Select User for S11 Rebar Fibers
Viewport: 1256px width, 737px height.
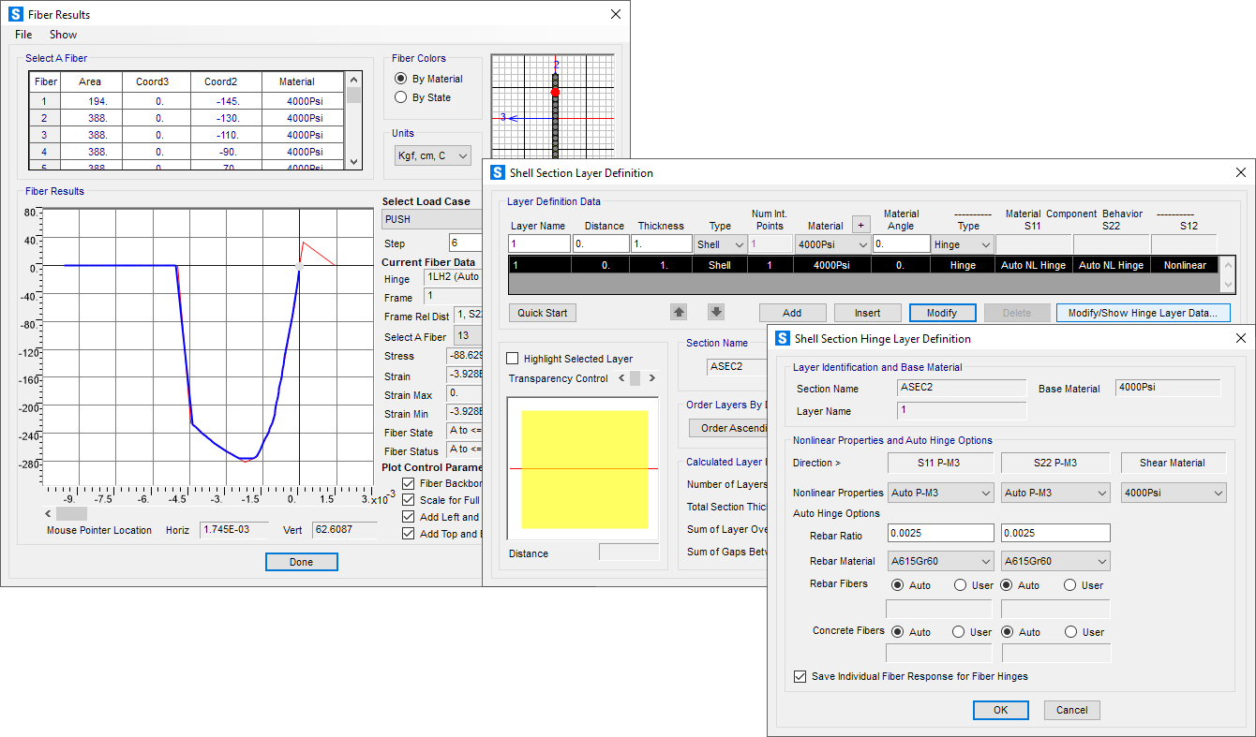[961, 585]
